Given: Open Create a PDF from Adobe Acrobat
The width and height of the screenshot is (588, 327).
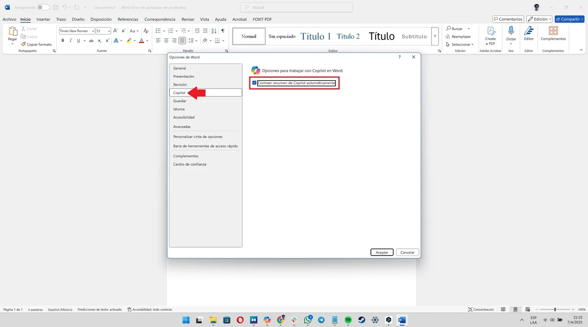Looking at the screenshot, I should click(490, 36).
